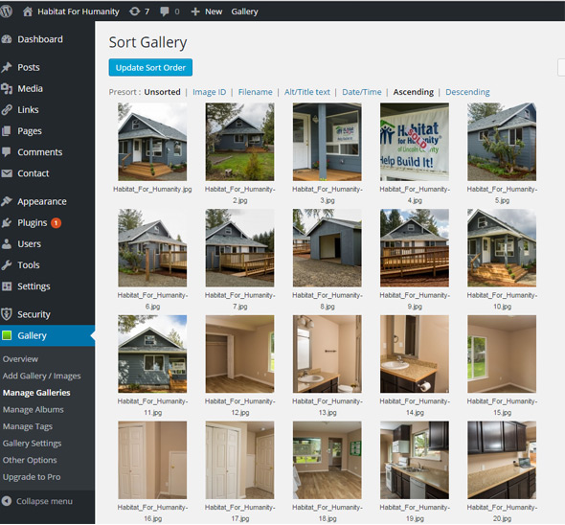Image resolution: width=565 pixels, height=525 pixels.
Task: Select kitchen thumbnail Habitat_For_Humanity-19.jpg
Action: click(x=415, y=460)
